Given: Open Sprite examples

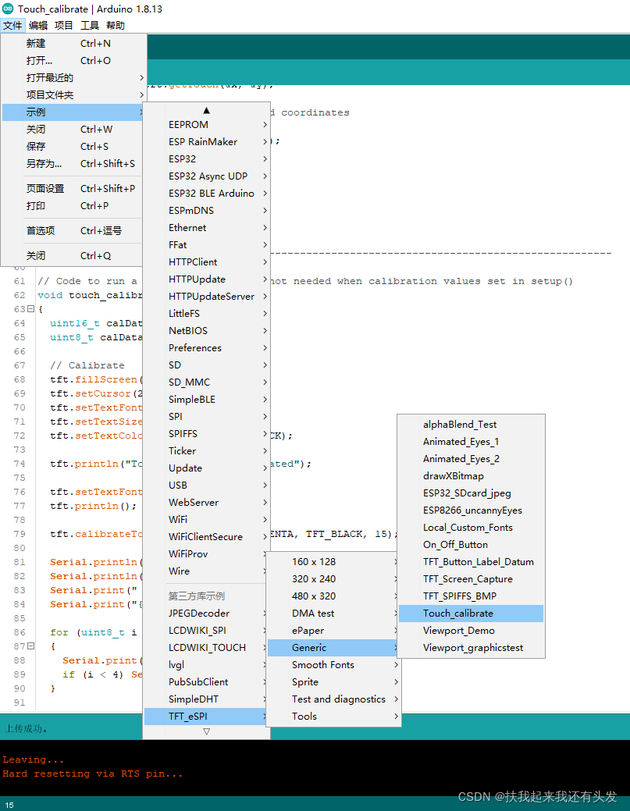Looking at the screenshot, I should [333, 681].
